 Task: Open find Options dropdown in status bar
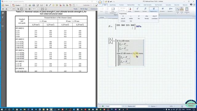(x=154, y=106)
